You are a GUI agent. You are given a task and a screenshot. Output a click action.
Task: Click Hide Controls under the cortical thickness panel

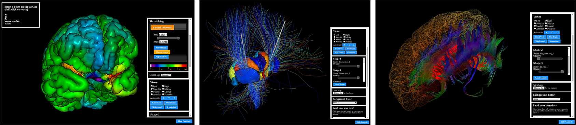(x=184, y=121)
